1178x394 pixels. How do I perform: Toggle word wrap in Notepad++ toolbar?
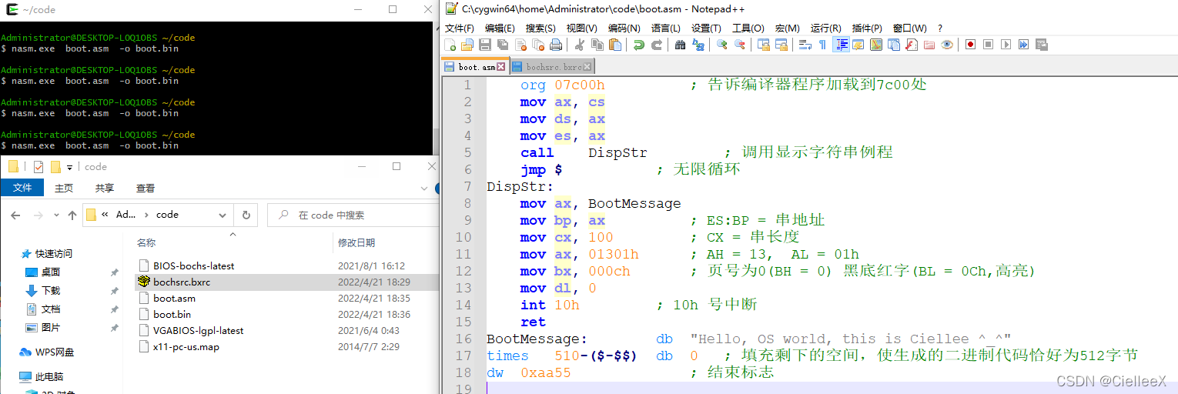805,45
